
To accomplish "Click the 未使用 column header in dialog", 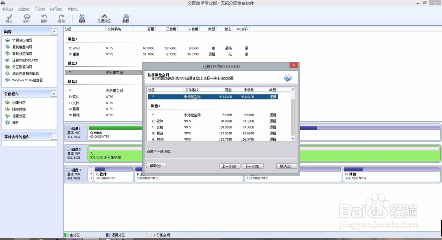I will (244, 90).
